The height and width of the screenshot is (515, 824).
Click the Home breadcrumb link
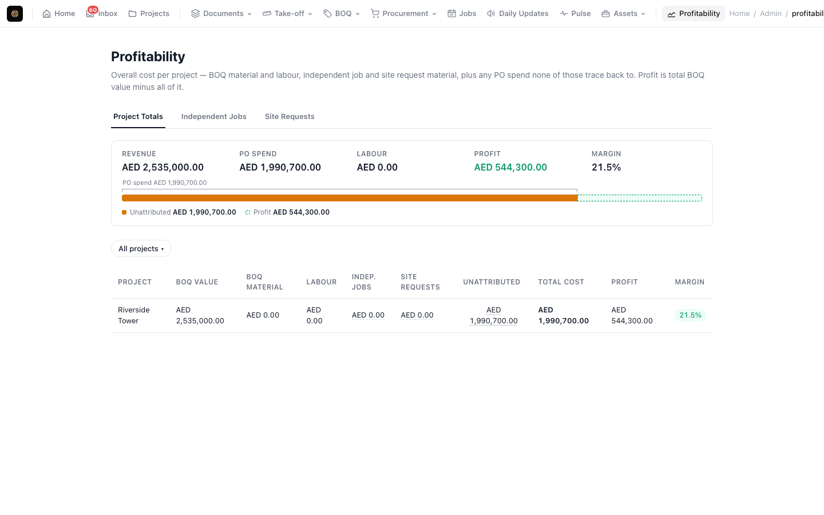pyautogui.click(x=739, y=14)
